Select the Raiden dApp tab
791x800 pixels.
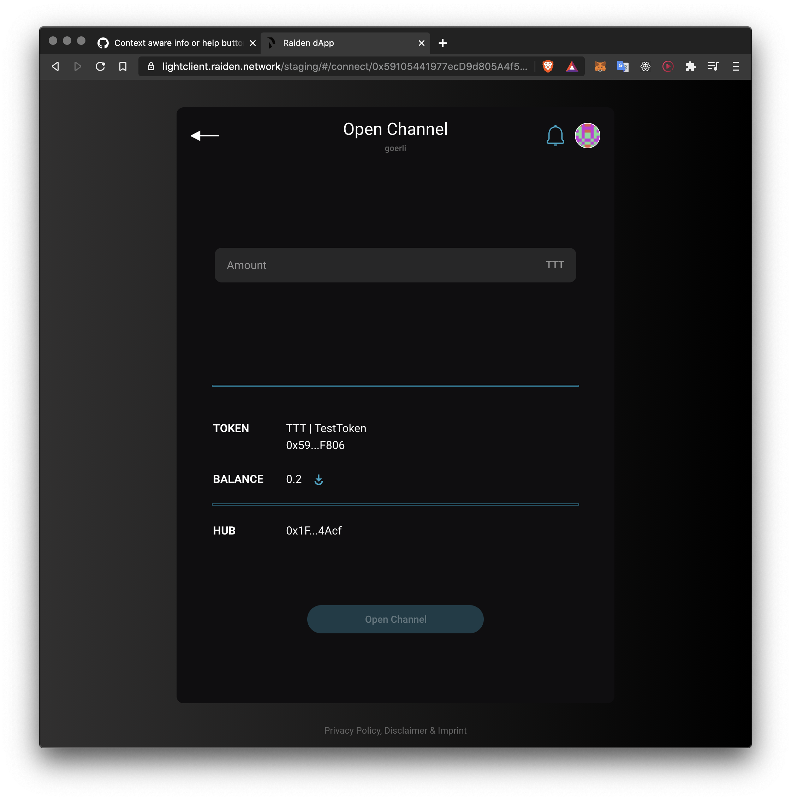[x=345, y=43]
